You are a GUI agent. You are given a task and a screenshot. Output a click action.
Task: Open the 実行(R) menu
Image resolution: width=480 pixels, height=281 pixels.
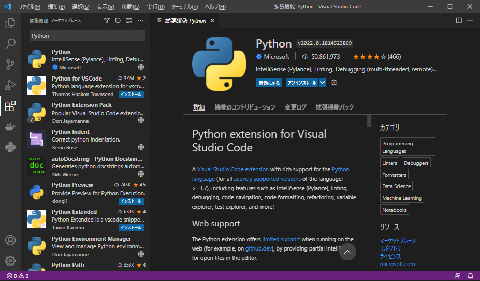155,7
